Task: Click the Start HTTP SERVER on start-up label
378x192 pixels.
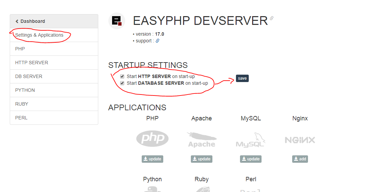Action: point(161,76)
